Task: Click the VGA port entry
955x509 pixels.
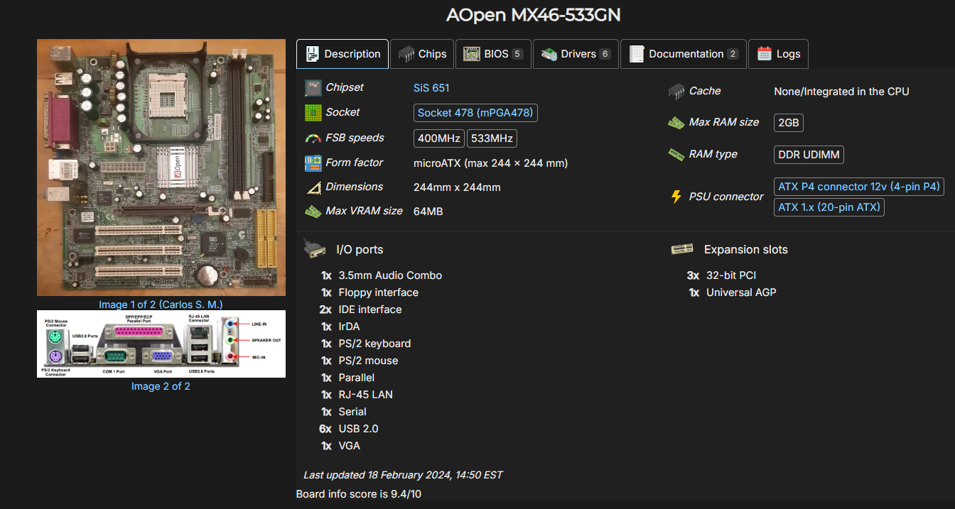Action: point(350,446)
